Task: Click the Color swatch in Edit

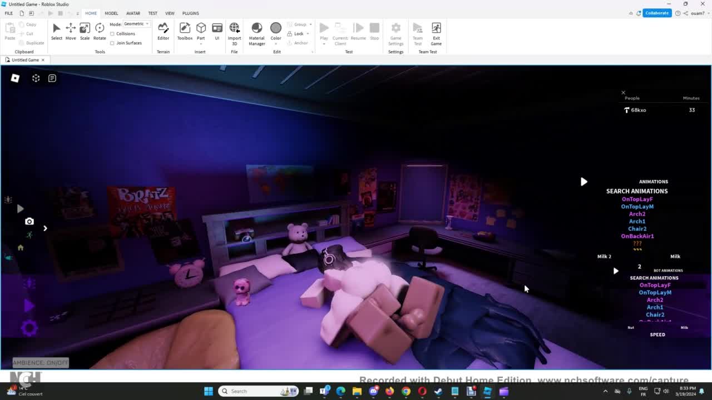Action: point(276,28)
